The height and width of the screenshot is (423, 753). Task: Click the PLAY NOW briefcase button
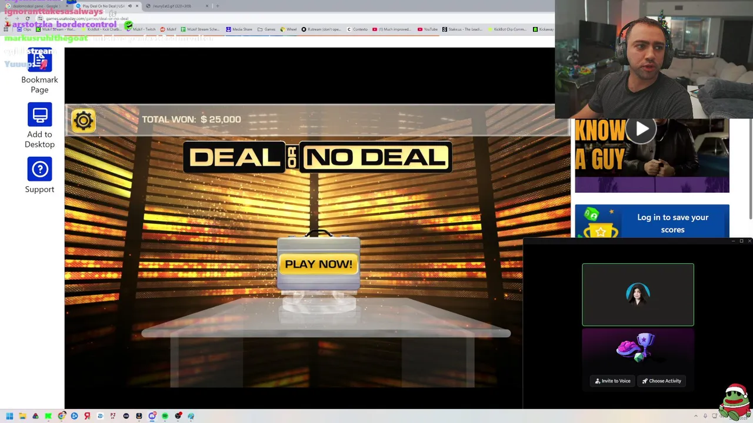[x=318, y=264]
